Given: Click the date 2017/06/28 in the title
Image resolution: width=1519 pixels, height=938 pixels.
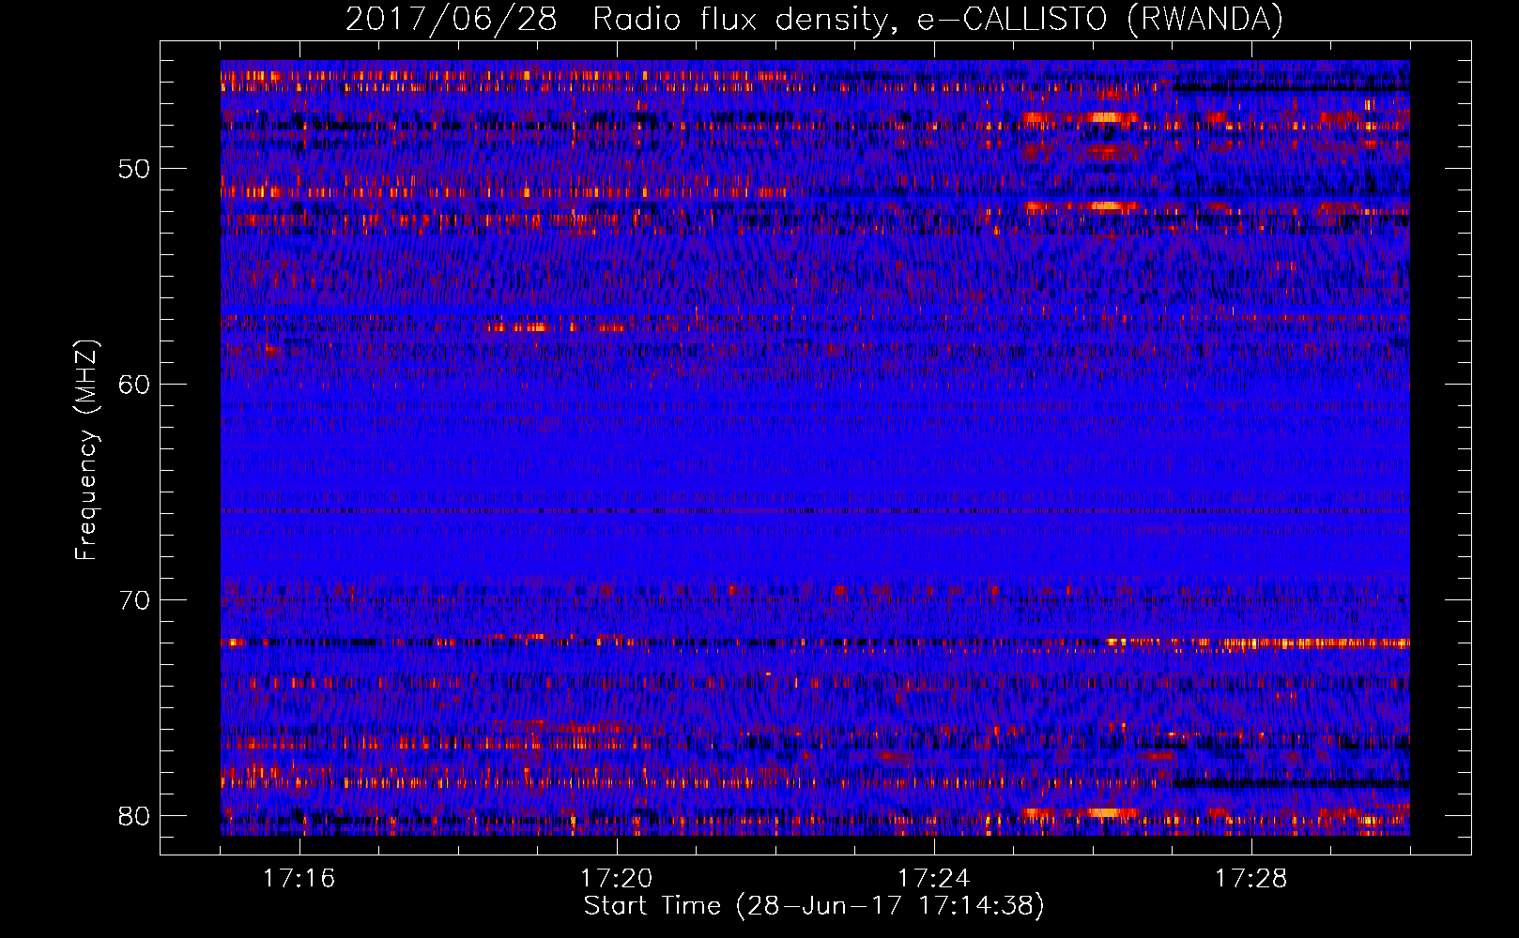Looking at the screenshot, I should pyautogui.click(x=452, y=20).
